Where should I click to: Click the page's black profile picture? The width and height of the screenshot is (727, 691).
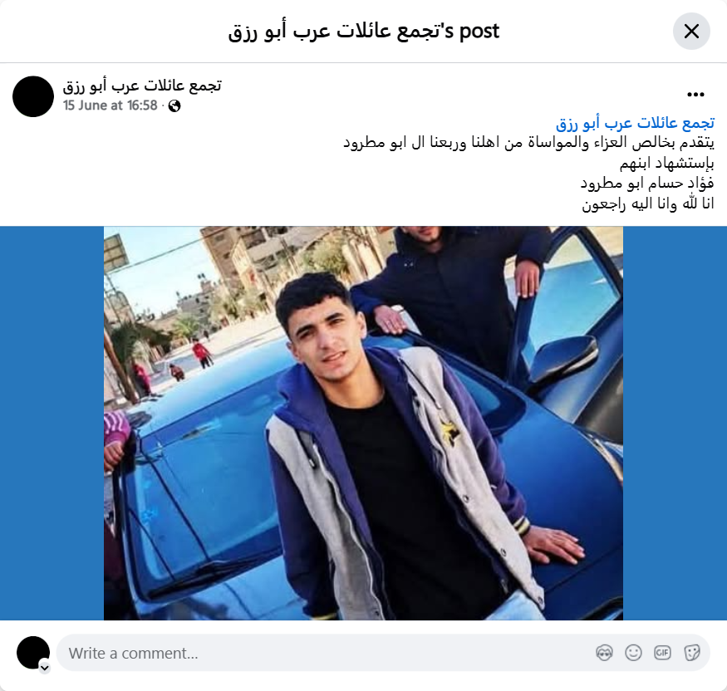[33, 96]
